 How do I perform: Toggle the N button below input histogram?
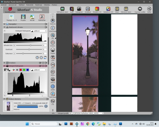pyautogui.click(x=5, y=96)
